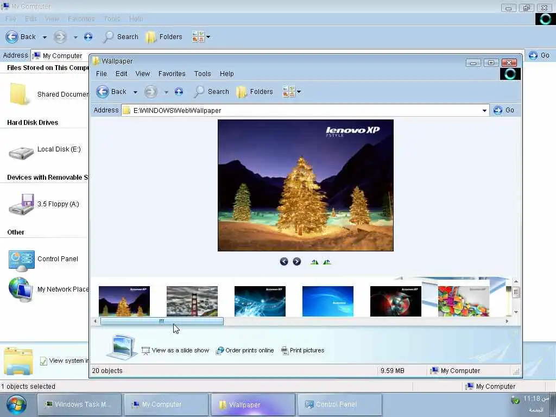Click vertical scrollbar up arrow in Wallpaper window

pyautogui.click(x=516, y=282)
